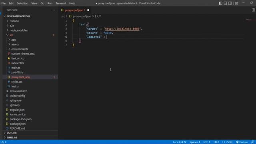The width and height of the screenshot is (256, 144).
Task: Click unsaved dot on proxy.conf.json tab
Action: (x=88, y=10)
